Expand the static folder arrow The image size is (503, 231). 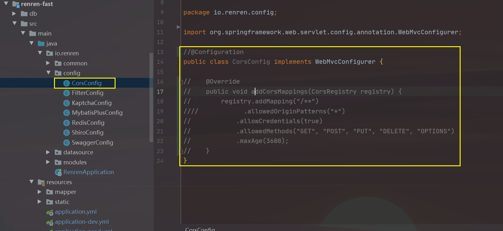pyautogui.click(x=39, y=201)
